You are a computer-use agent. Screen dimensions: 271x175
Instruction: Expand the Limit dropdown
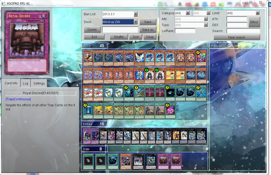258,13
